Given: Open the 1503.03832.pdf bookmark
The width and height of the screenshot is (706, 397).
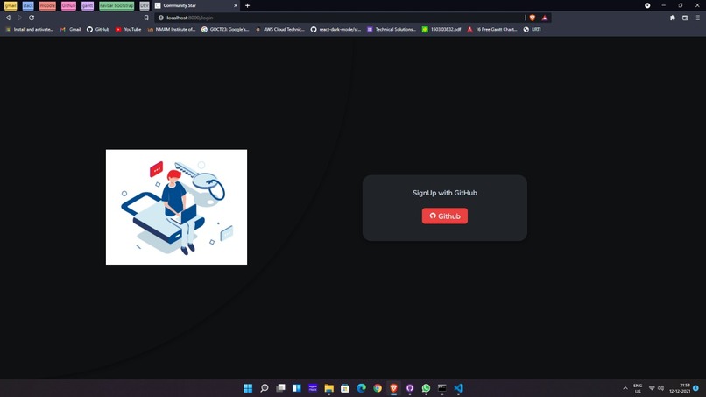Looking at the screenshot, I should 441,29.
